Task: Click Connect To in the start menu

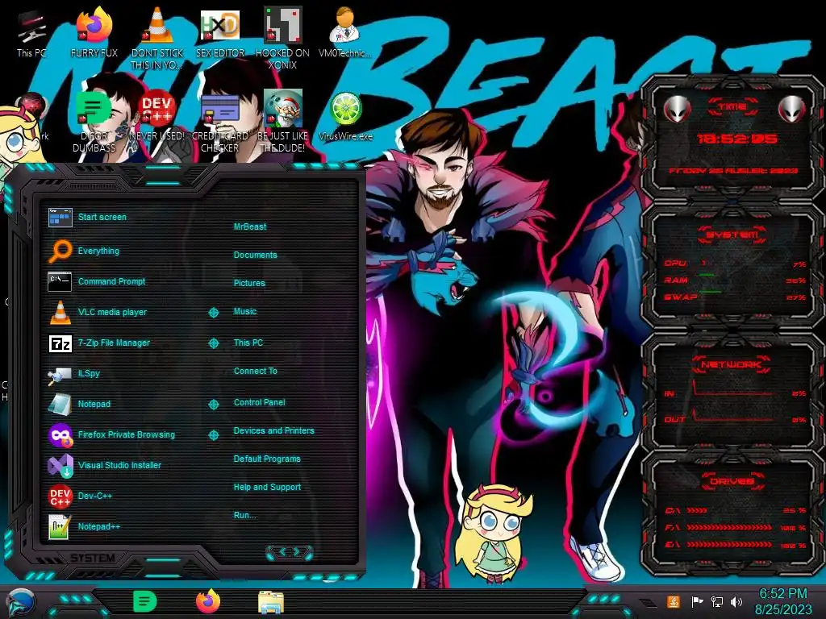Action: [255, 371]
